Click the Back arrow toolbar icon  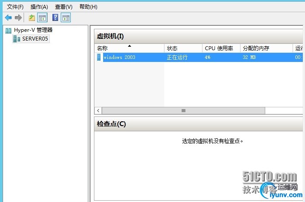coord(8,18)
